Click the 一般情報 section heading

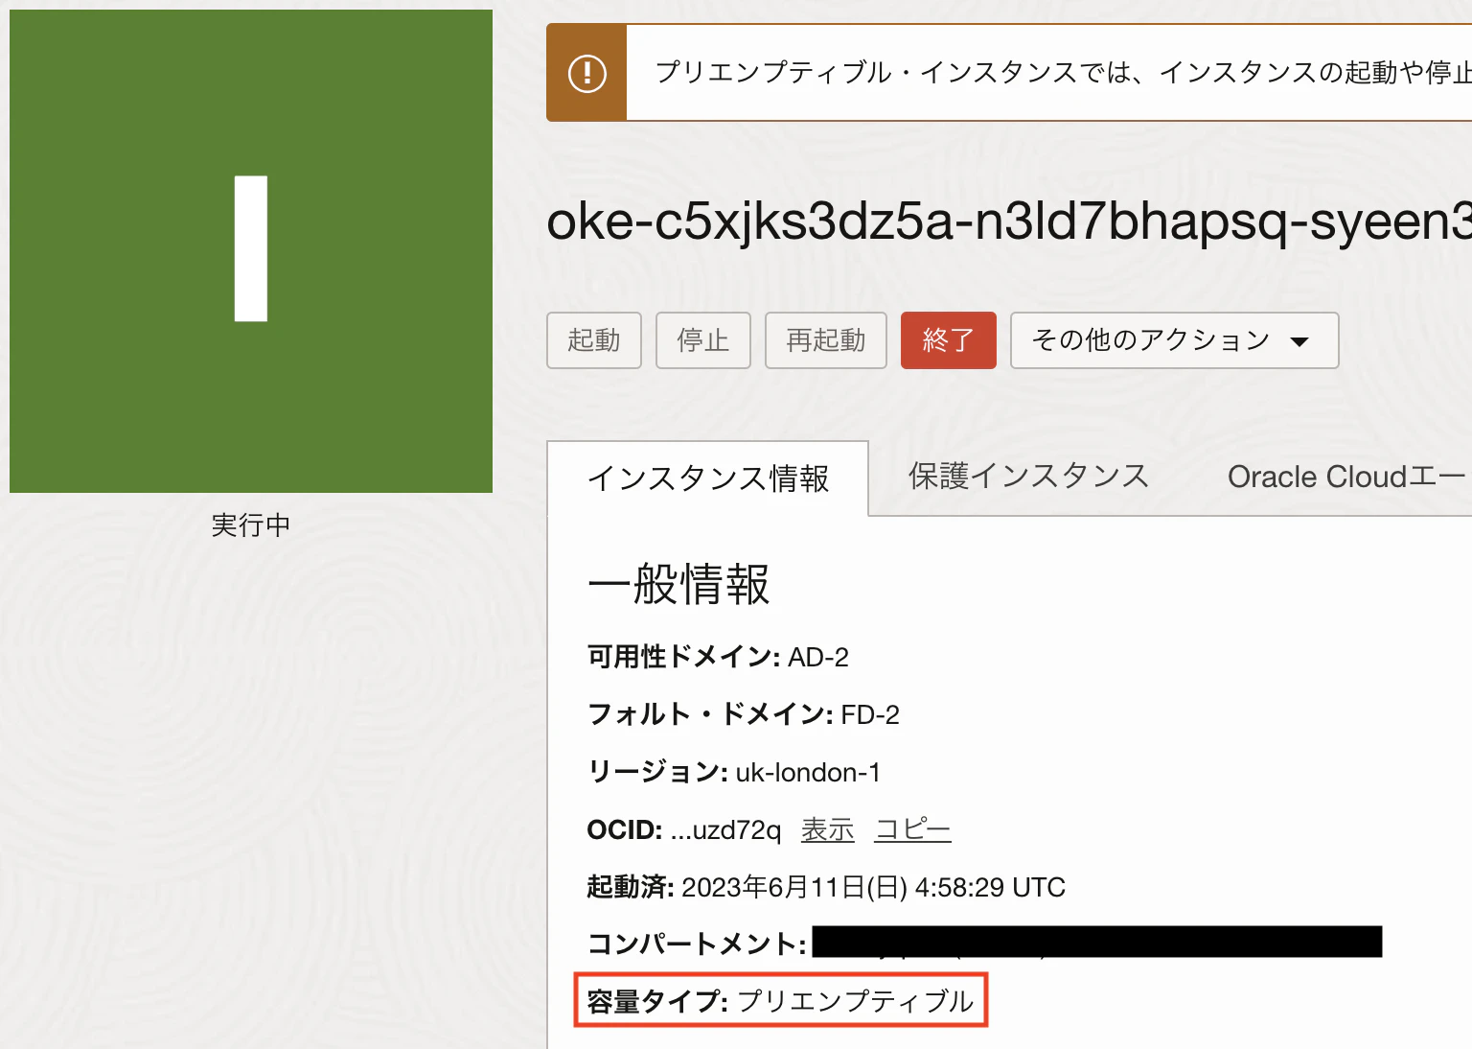pos(678,584)
